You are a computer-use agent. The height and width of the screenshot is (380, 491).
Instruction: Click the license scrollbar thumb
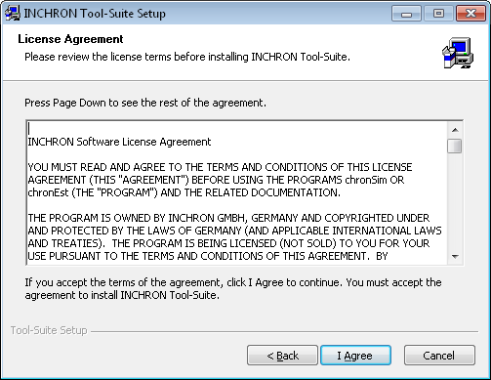(455, 146)
